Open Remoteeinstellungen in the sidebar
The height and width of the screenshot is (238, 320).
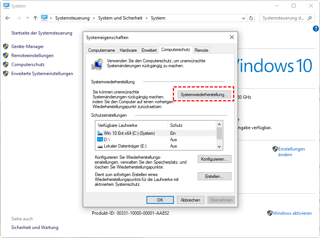point(32,56)
